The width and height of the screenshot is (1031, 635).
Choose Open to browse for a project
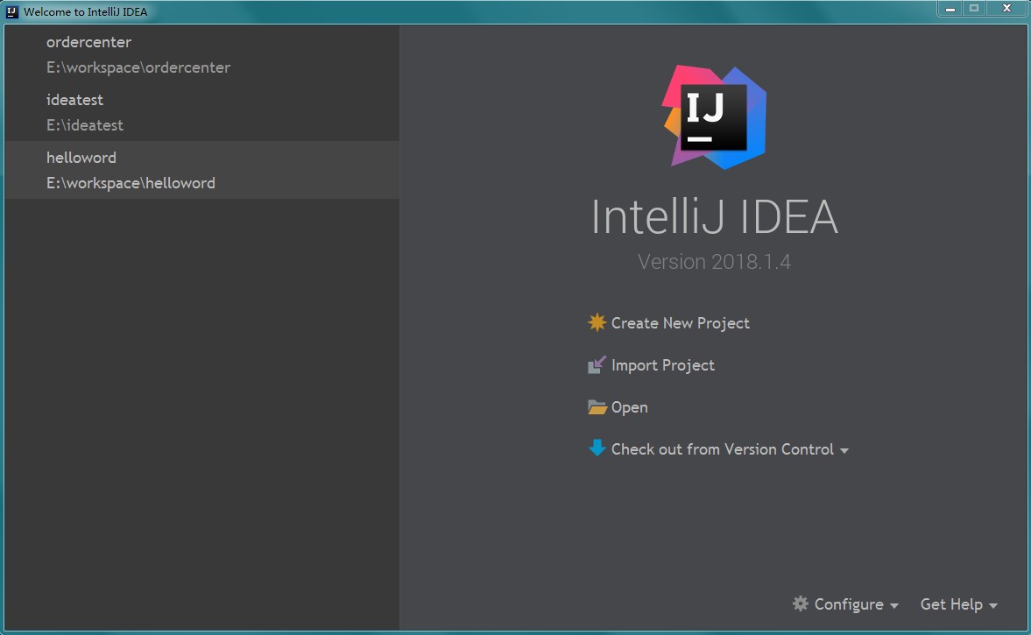tap(629, 407)
